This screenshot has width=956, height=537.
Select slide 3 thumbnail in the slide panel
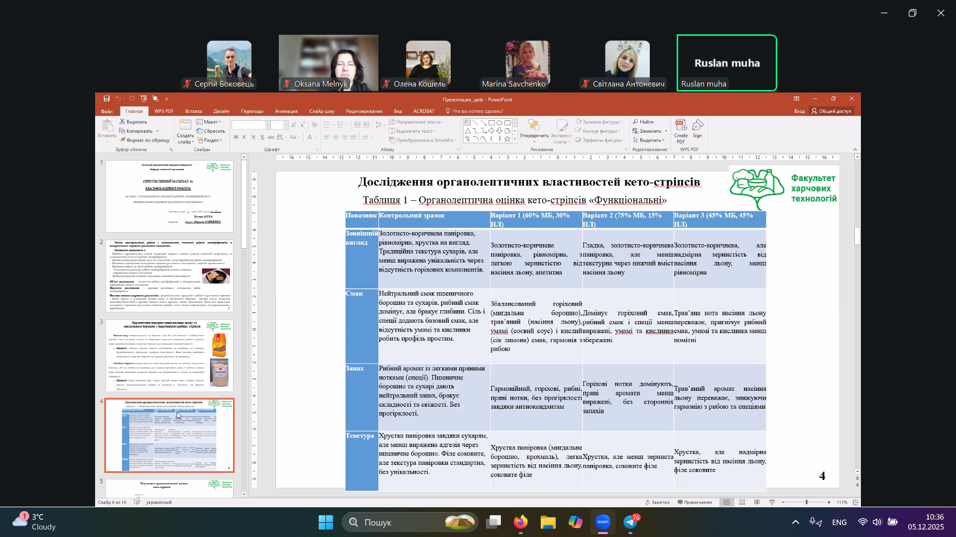[169, 355]
